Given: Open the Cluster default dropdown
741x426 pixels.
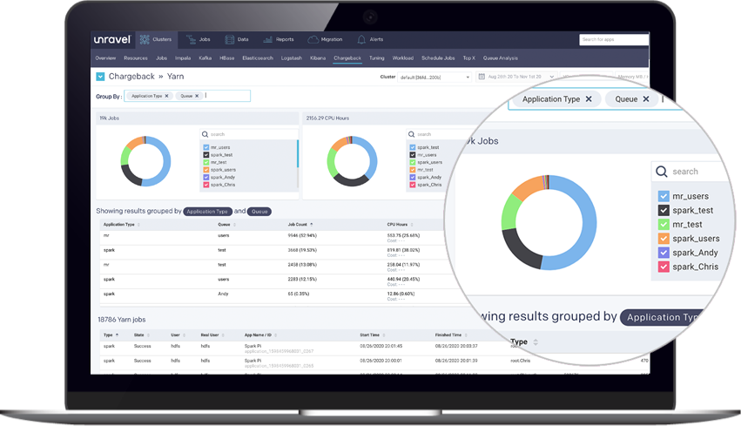Looking at the screenshot, I should (434, 77).
